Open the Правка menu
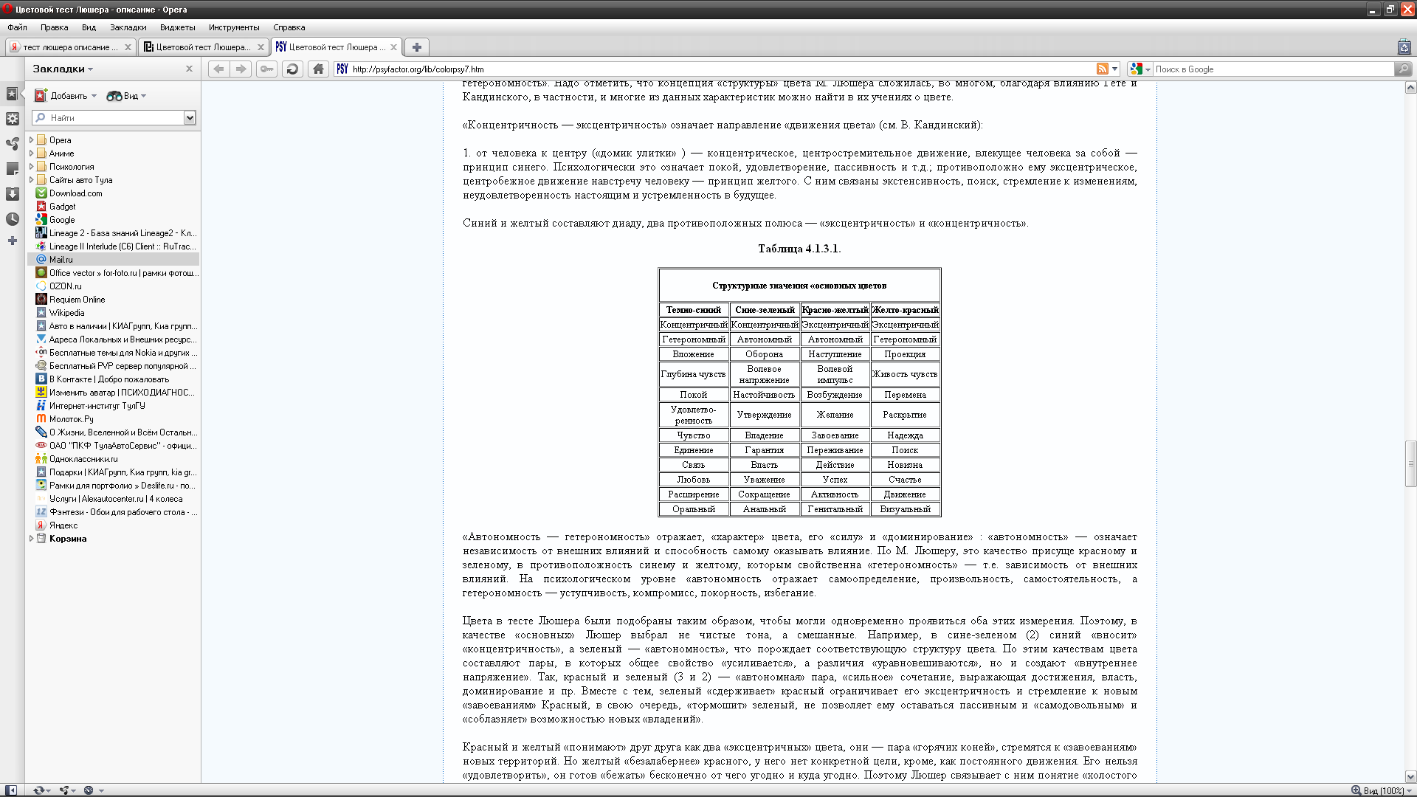 point(54,27)
